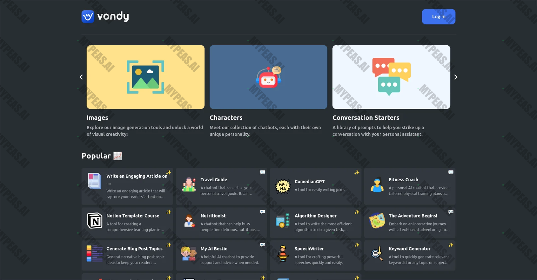Click the My AI Bestie friends icon
The height and width of the screenshot is (280, 537).
click(189, 254)
